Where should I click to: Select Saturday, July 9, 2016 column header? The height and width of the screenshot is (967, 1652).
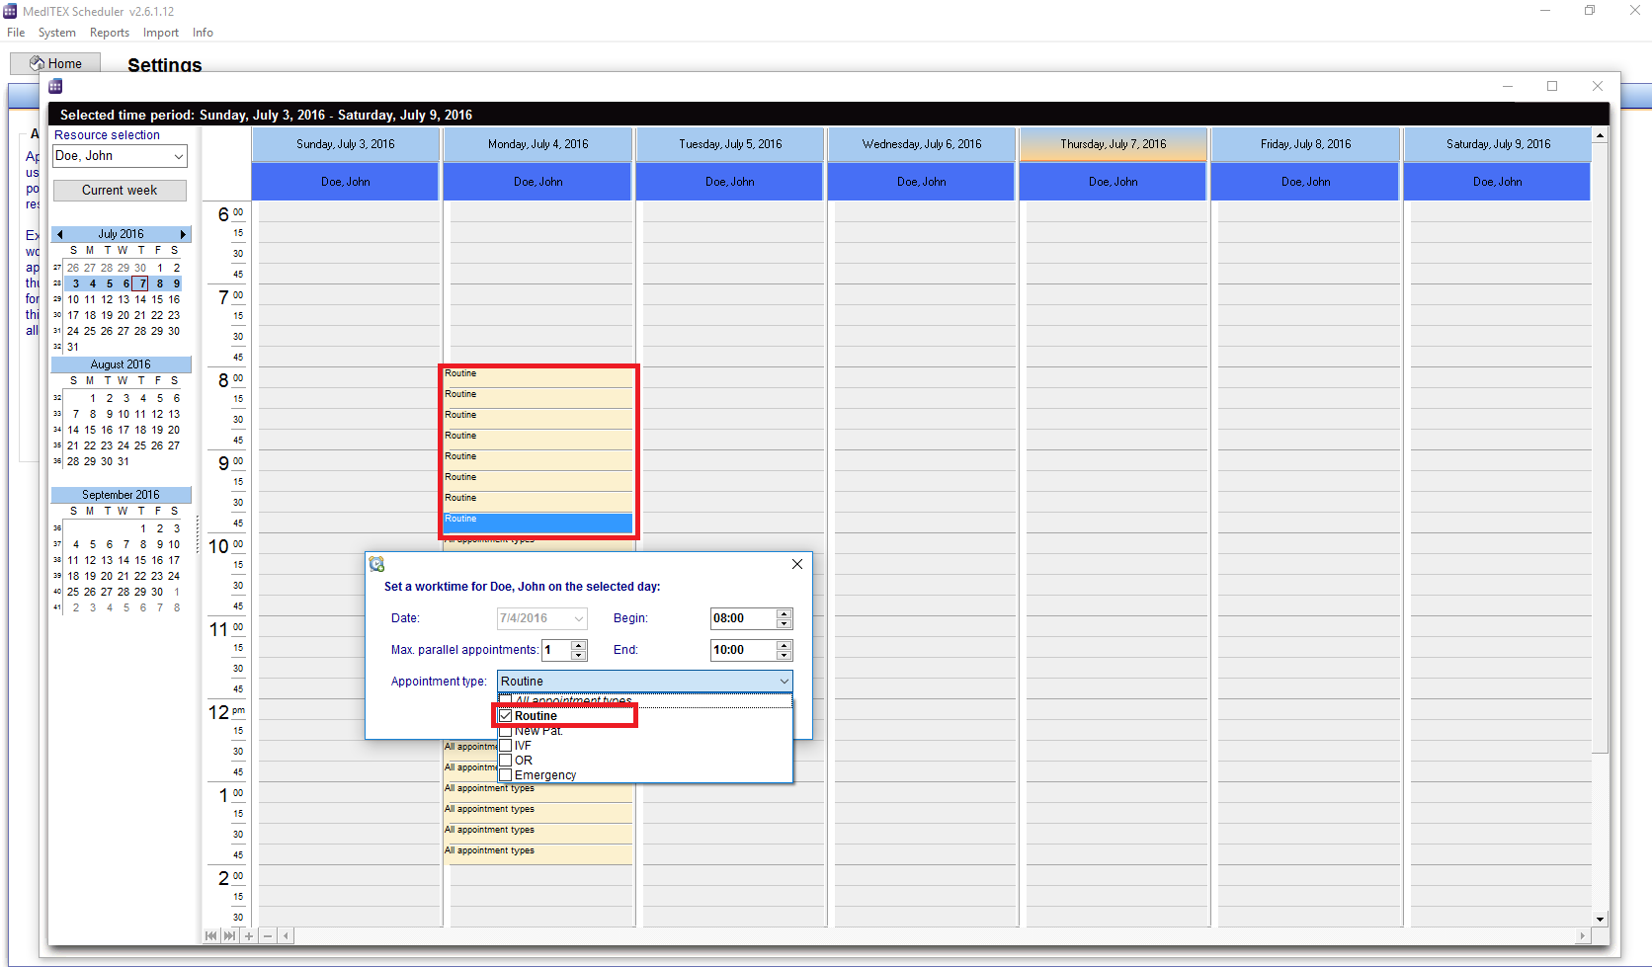pyautogui.click(x=1498, y=144)
